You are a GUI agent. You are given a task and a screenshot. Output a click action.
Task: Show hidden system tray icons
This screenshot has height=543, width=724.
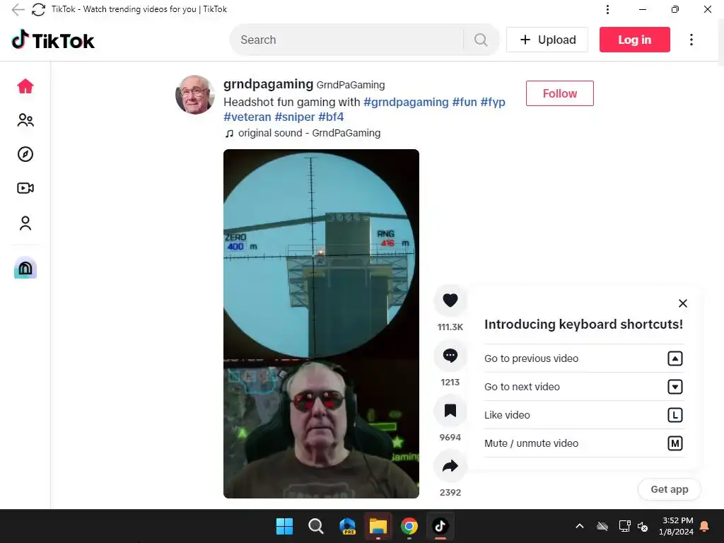(x=580, y=526)
